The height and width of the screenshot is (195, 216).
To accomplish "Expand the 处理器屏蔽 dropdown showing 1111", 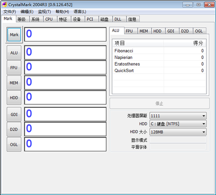I will (x=178, y=116).
